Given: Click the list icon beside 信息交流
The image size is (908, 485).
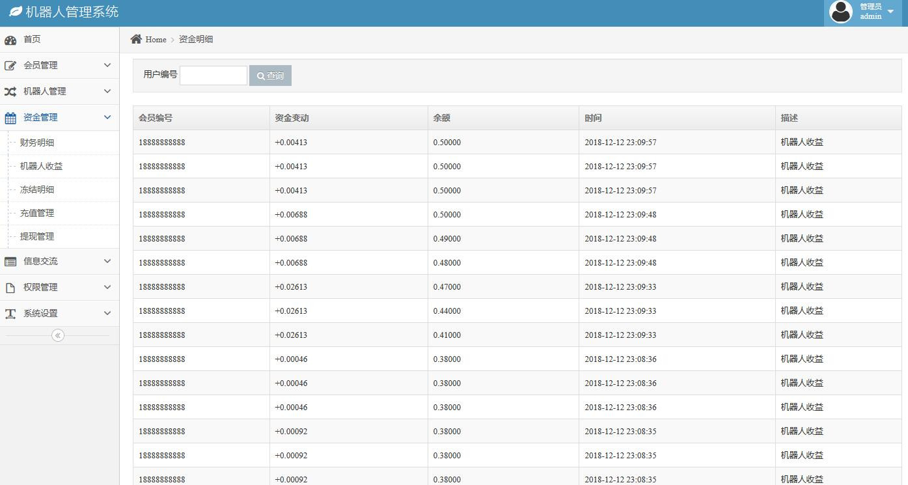Looking at the screenshot, I should tap(10, 262).
